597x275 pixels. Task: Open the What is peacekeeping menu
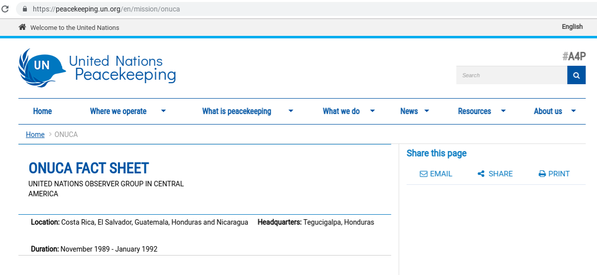(237, 111)
